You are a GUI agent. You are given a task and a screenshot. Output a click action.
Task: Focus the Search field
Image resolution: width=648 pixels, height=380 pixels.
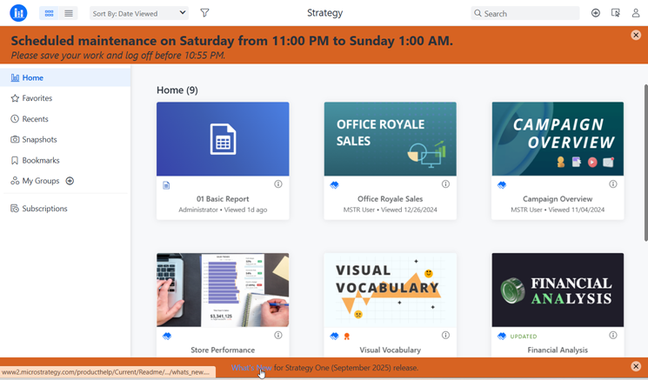[524, 13]
